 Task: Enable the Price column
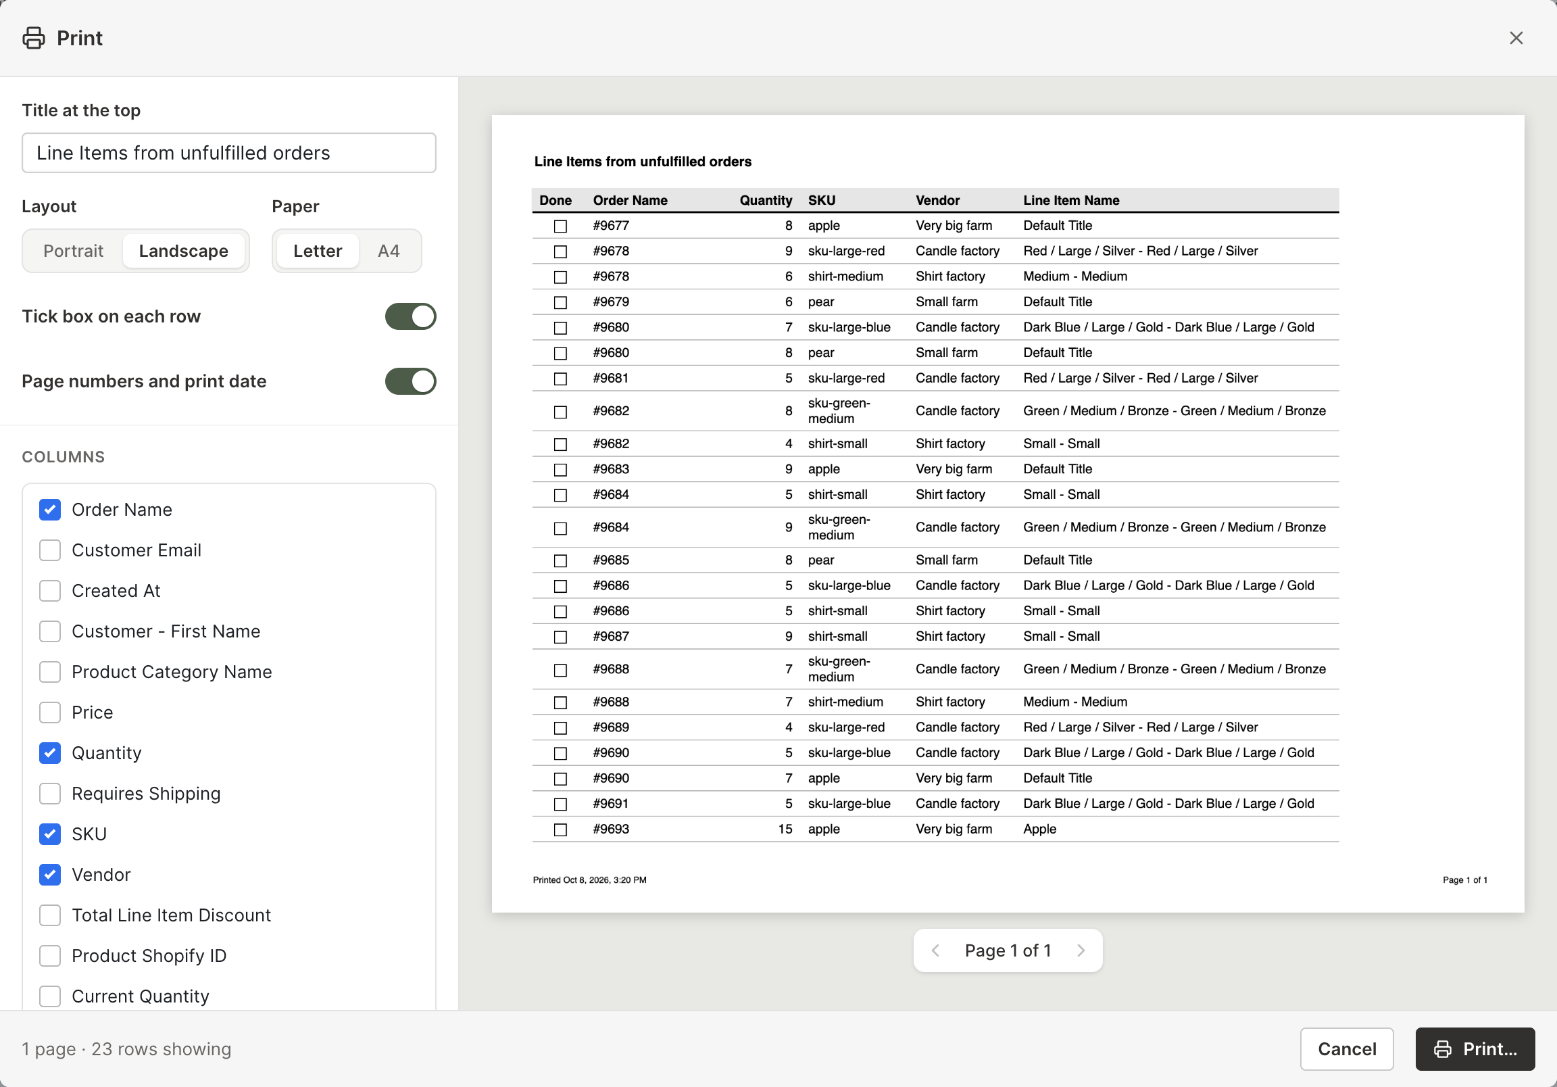tap(50, 712)
